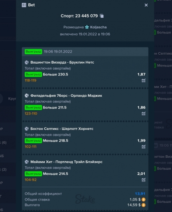Click the Больше 230.5 selection

pos(55,74)
